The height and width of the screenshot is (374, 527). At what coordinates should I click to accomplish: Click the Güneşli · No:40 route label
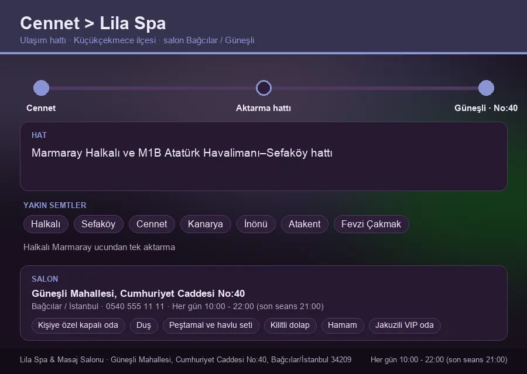pos(486,108)
